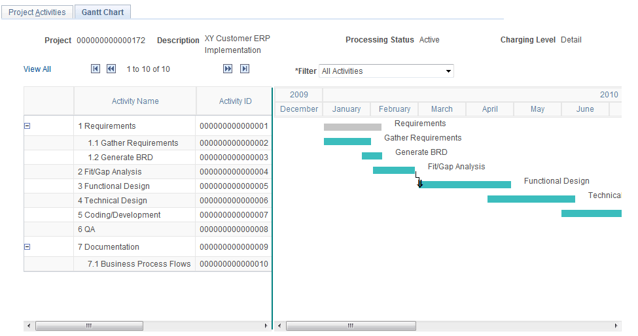Click project number 000000000000172
Viewport: 638px width, 336px height.
(x=111, y=41)
